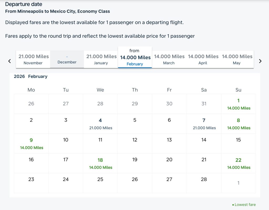Viewport: 269px width, 210px height.
Task: Choose February 4 showing 21.000 Miles
Action: tap(100, 124)
